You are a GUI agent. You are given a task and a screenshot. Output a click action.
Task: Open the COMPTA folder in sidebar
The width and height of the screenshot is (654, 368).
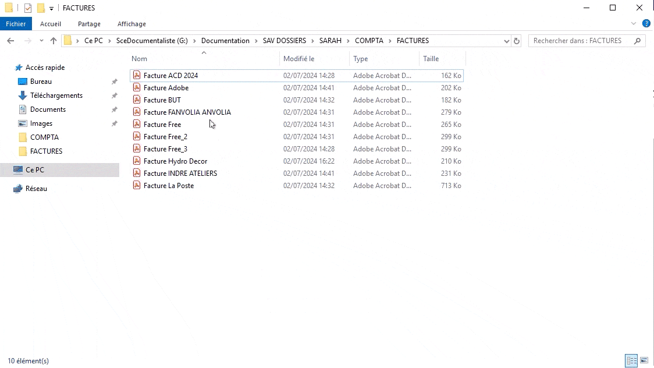44,137
